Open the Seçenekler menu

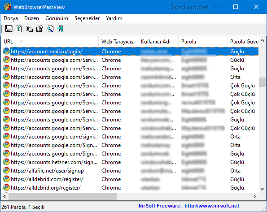tap(87, 18)
